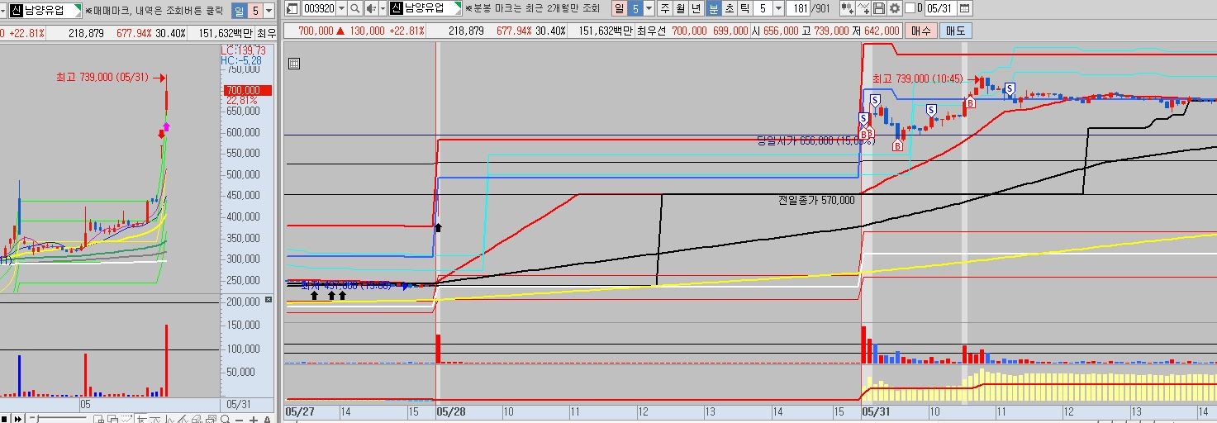Save chart with the floppy disk icon
The width and height of the screenshot is (1217, 423).
879,8
